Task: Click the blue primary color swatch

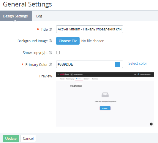Action: (x=118, y=64)
